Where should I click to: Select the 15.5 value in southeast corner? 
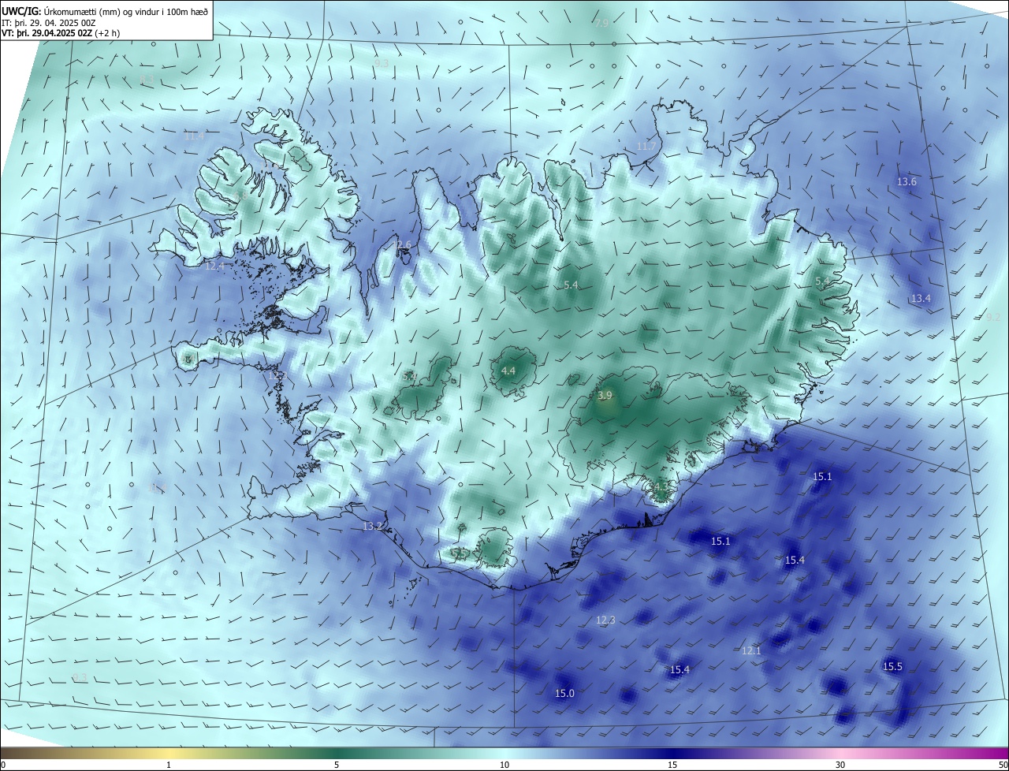892,667
